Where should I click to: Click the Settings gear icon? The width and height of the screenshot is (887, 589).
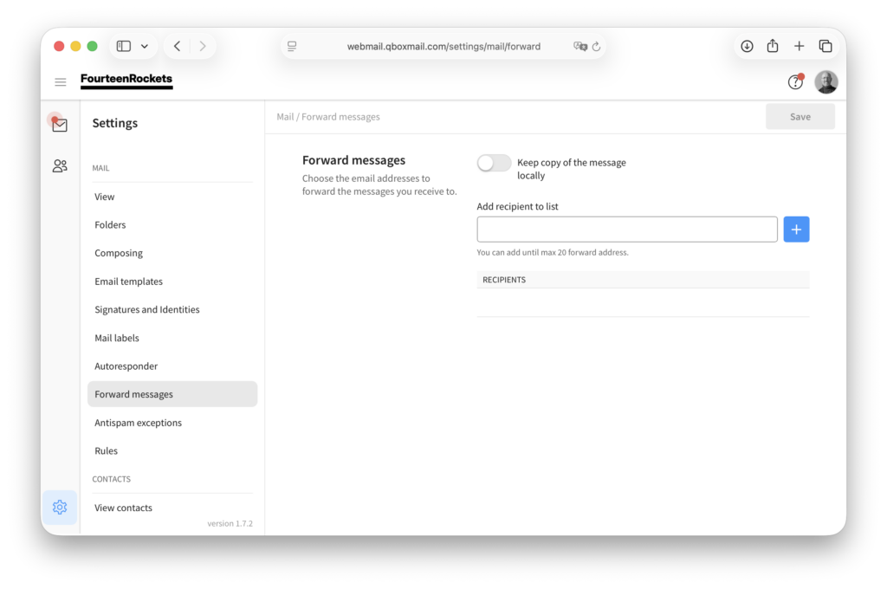coord(60,507)
